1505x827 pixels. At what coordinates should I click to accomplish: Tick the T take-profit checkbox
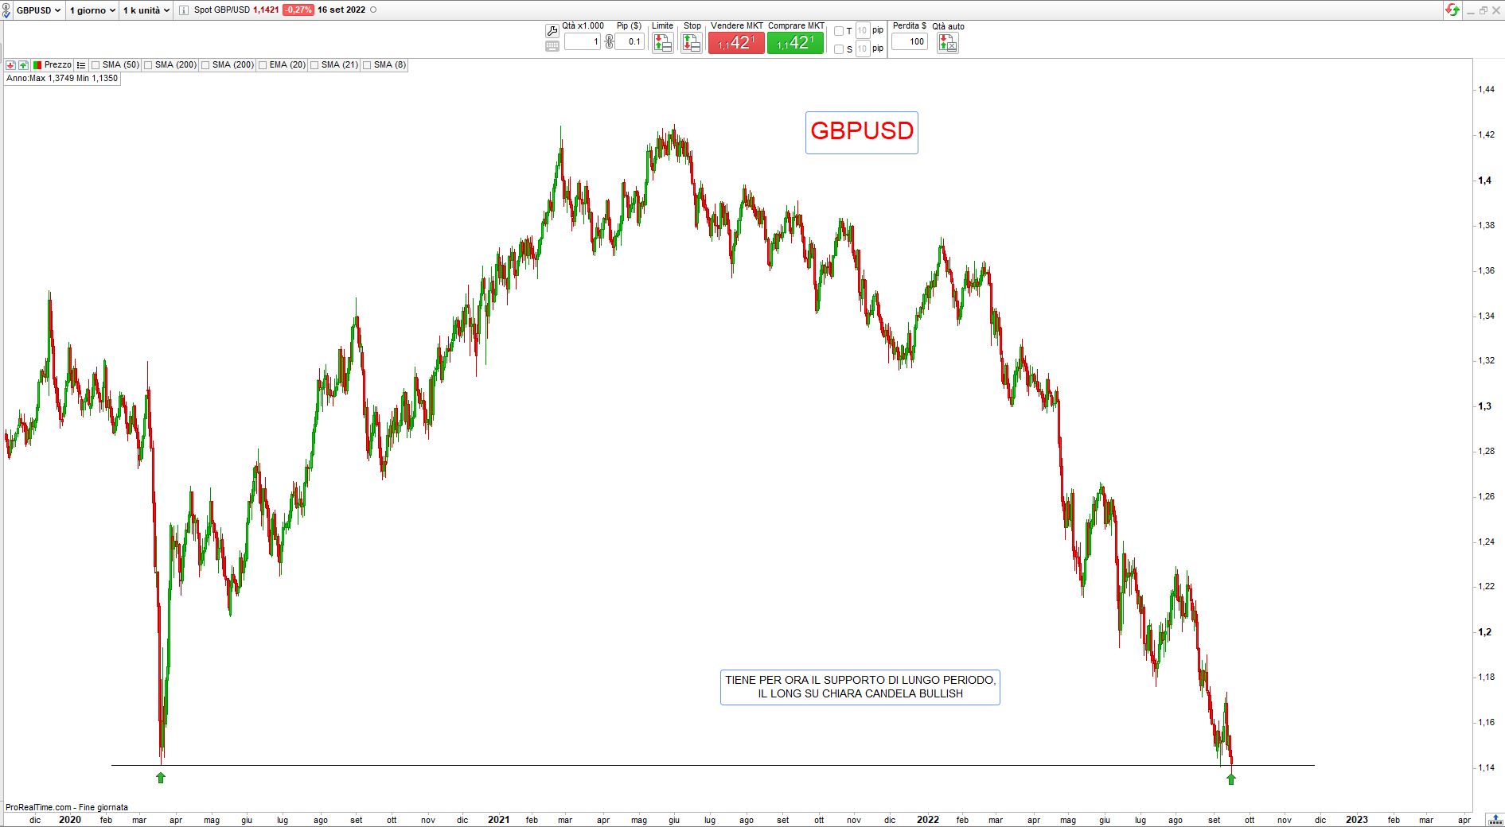(x=839, y=31)
